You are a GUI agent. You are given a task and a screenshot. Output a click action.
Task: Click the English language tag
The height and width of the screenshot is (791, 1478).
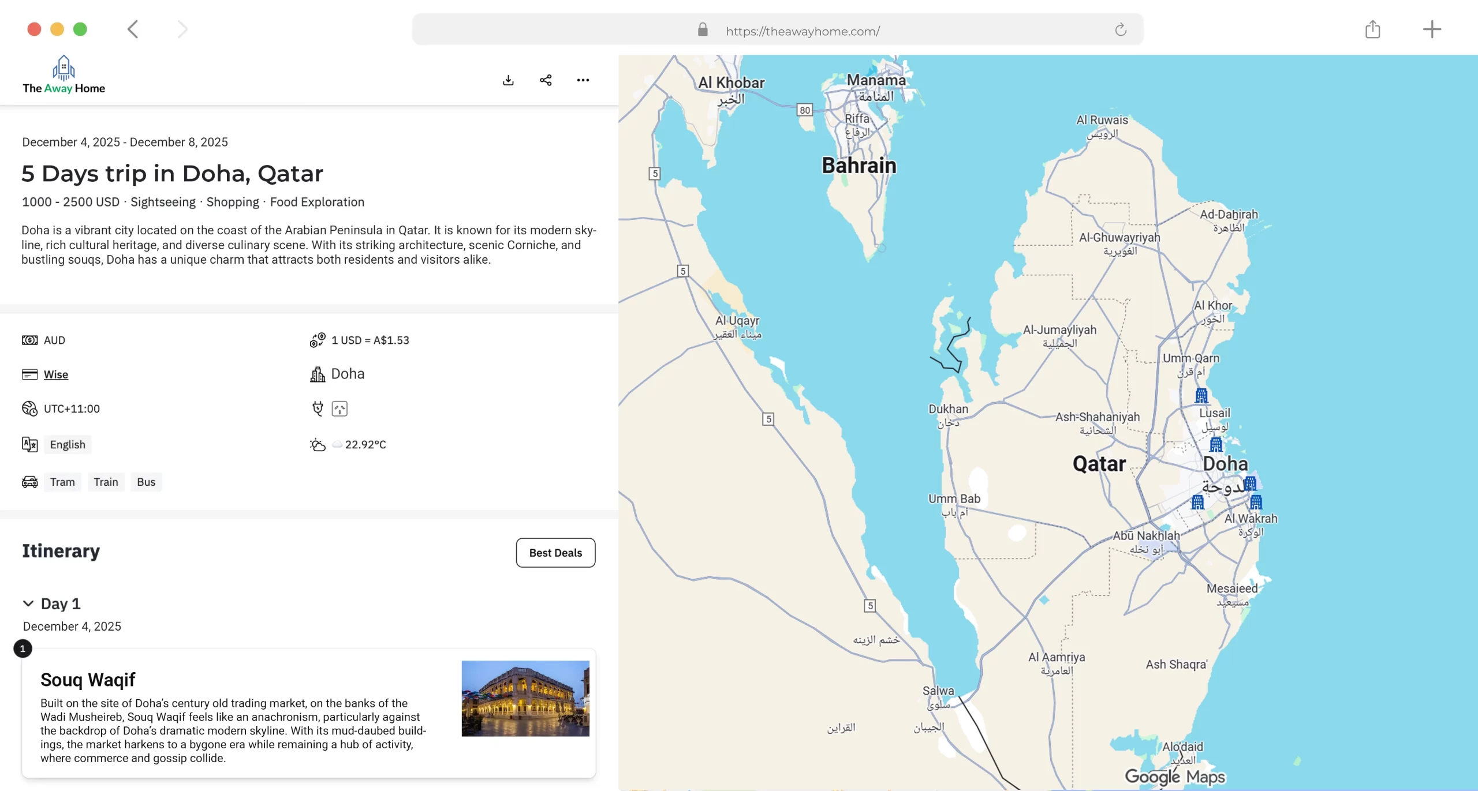coord(68,445)
